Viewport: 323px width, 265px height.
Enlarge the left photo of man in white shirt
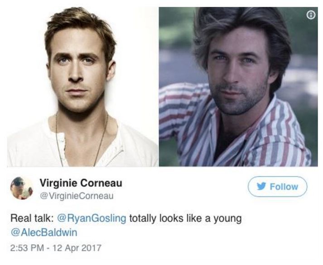point(82,87)
